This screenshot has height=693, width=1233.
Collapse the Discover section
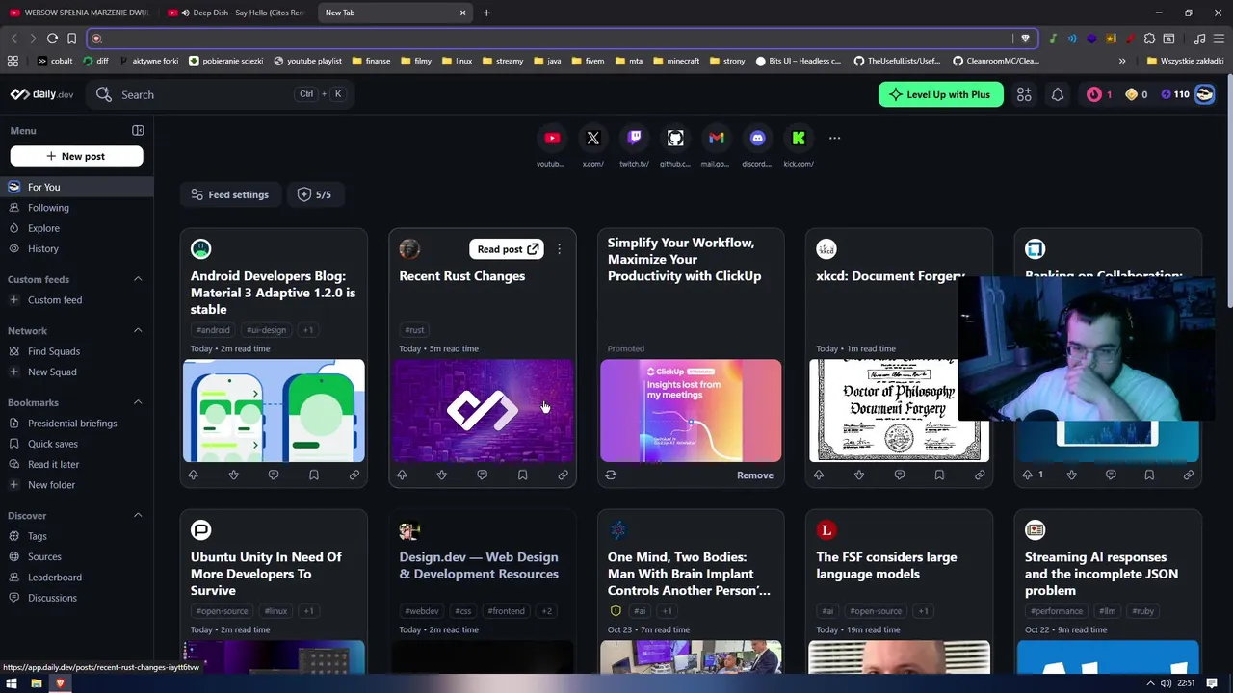138,516
